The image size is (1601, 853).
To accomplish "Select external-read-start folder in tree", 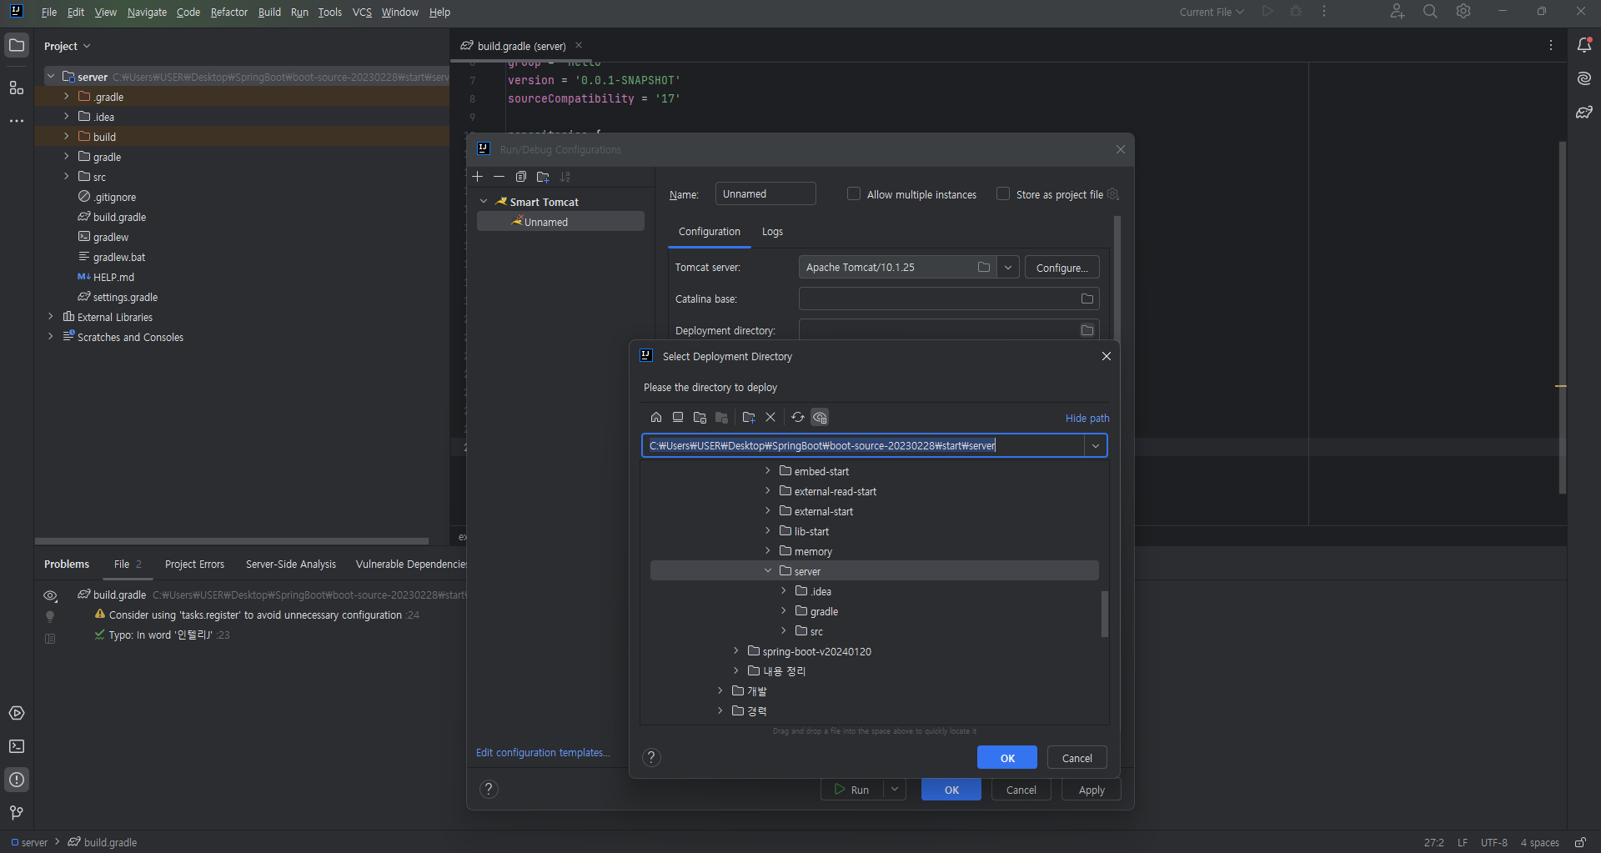I will [x=835, y=492].
